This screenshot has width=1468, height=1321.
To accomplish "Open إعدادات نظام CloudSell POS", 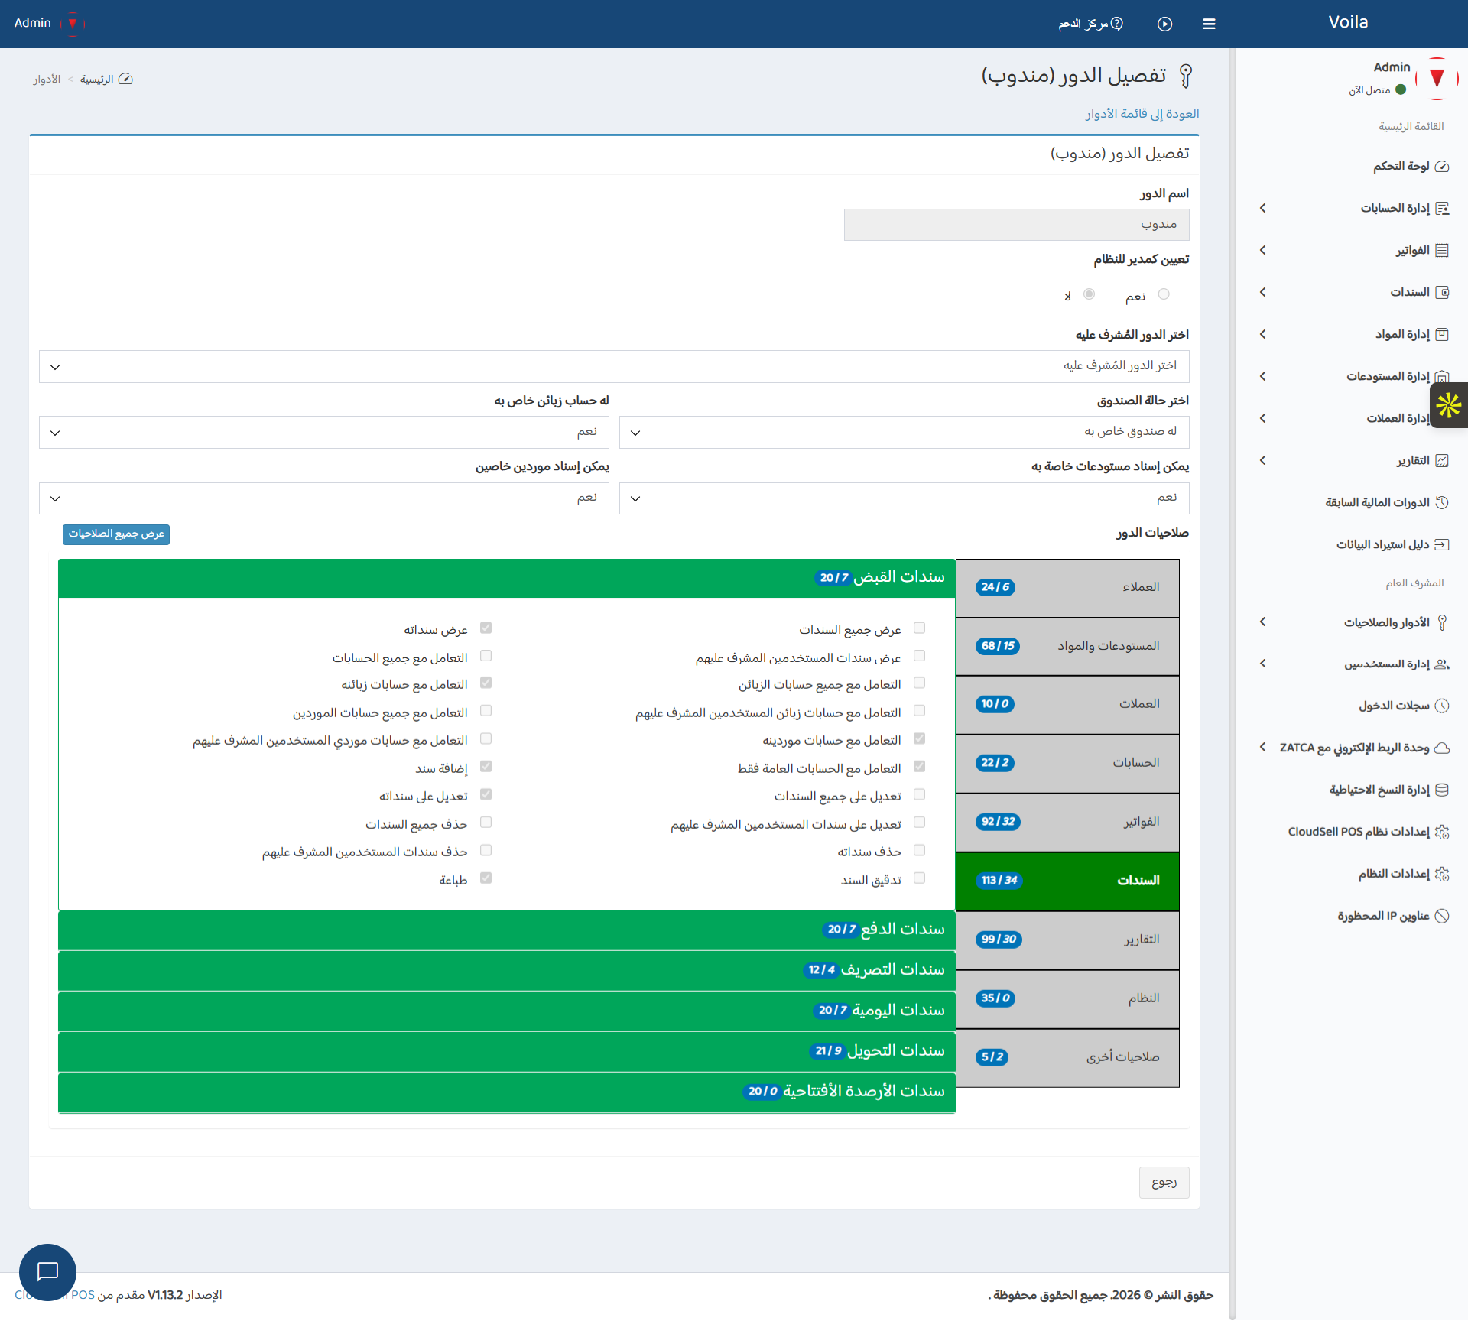I will (1369, 832).
